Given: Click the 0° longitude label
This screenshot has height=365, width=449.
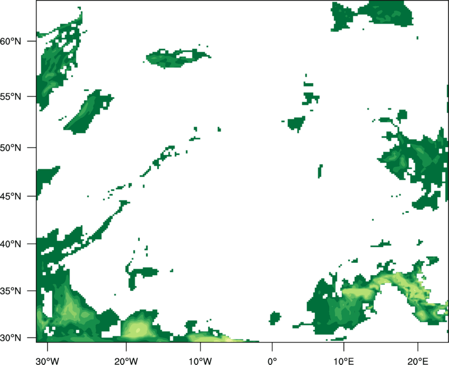Looking at the screenshot, I should click(x=272, y=361).
